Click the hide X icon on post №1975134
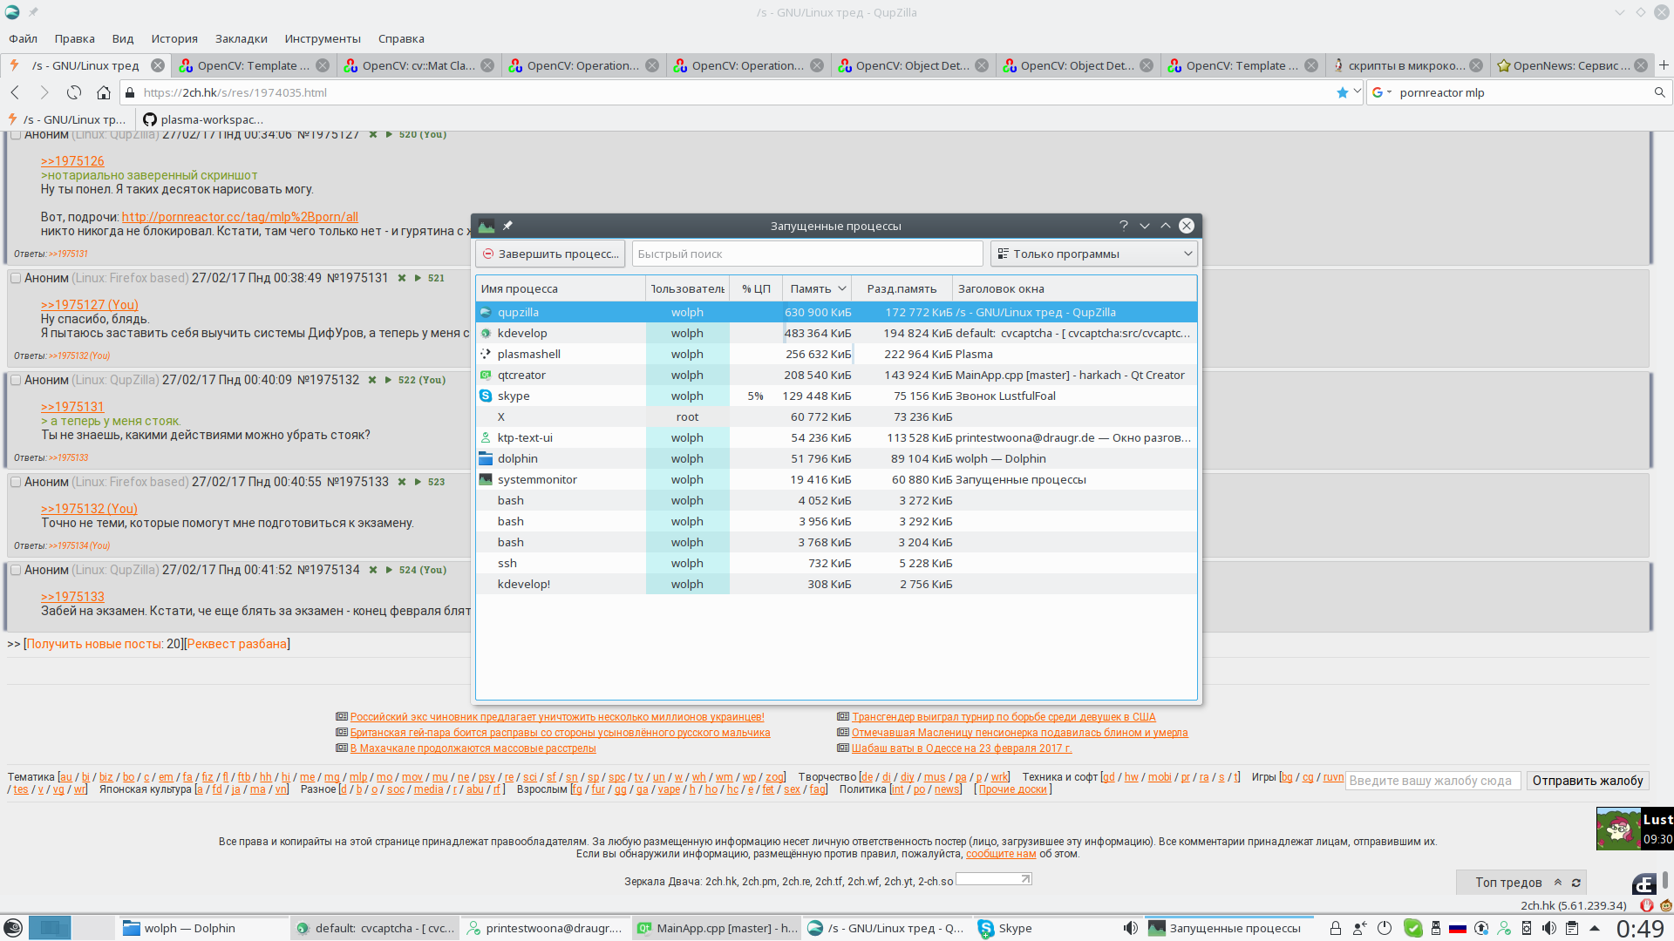 pos(373,570)
